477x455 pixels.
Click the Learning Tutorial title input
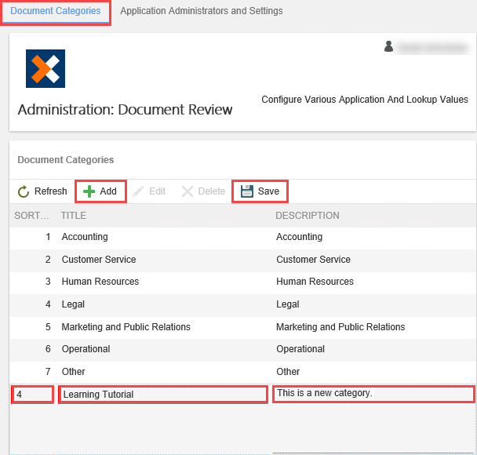coord(162,395)
